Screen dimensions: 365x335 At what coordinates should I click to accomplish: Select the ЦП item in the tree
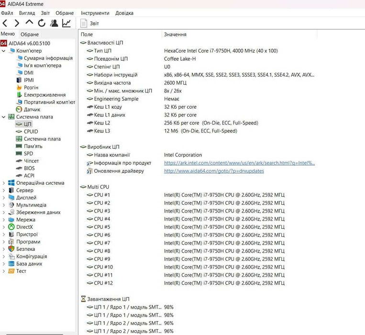tap(27, 124)
